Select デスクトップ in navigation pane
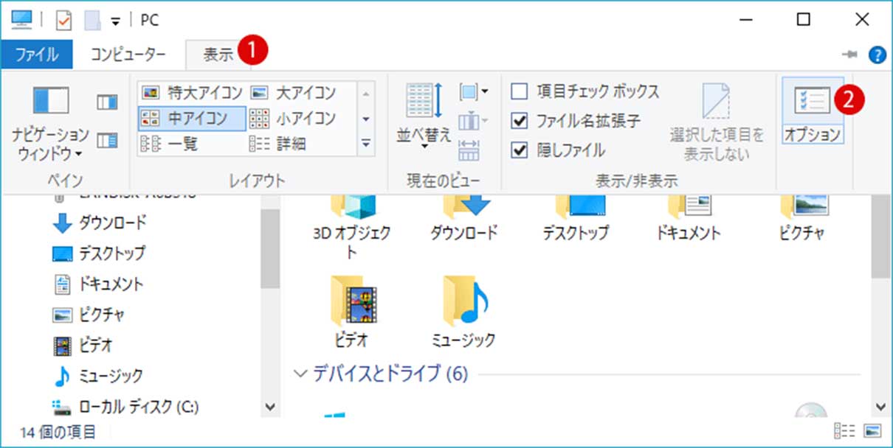The height and width of the screenshot is (448, 893). coord(100,253)
